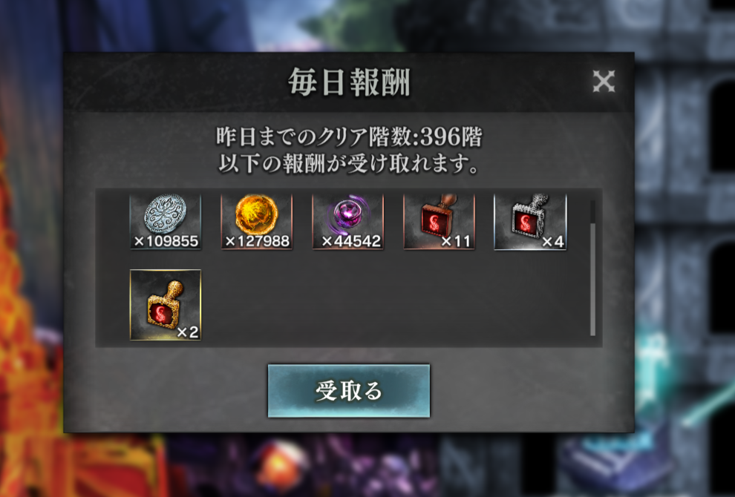Tap the ×109855 quantity label
Screen dimensions: 735x497
pos(166,241)
